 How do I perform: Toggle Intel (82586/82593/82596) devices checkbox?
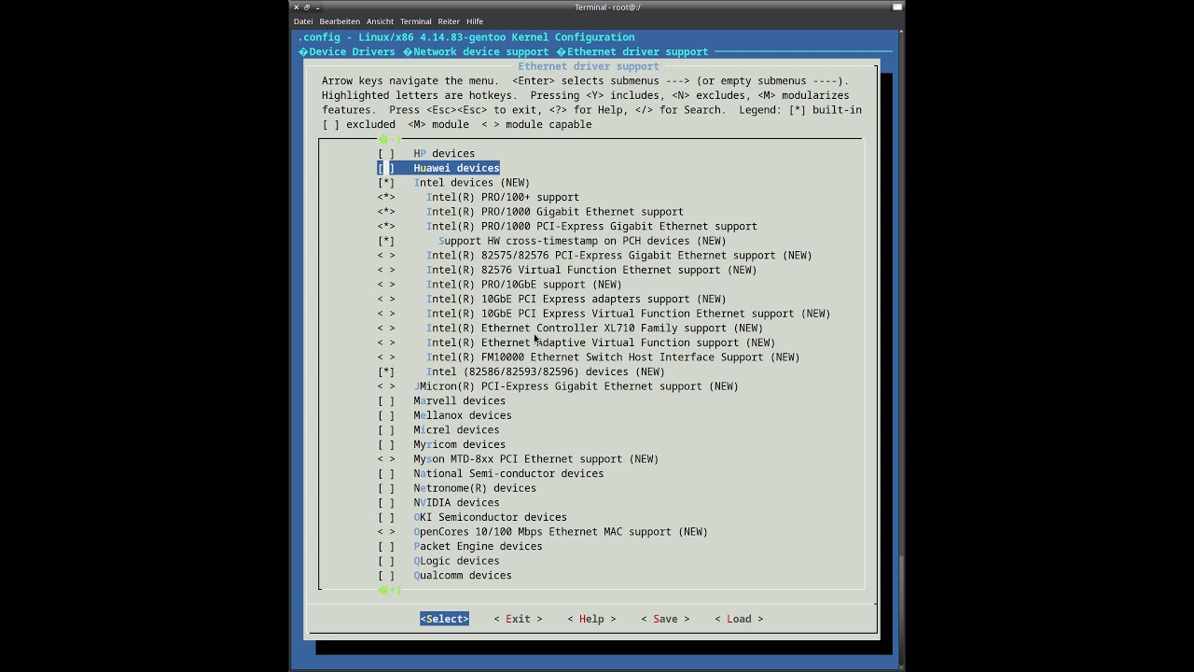[x=386, y=371]
